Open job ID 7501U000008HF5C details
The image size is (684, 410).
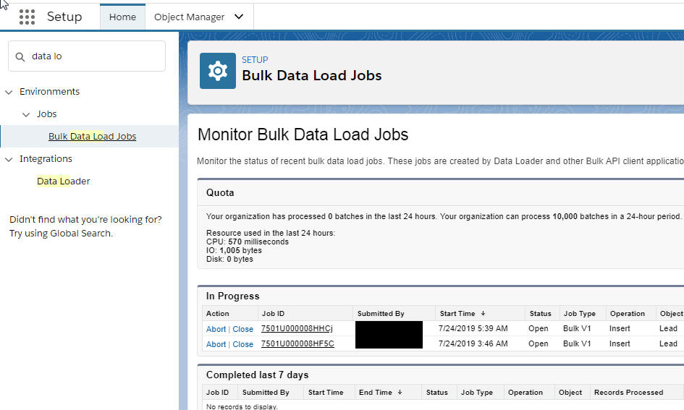click(x=297, y=344)
